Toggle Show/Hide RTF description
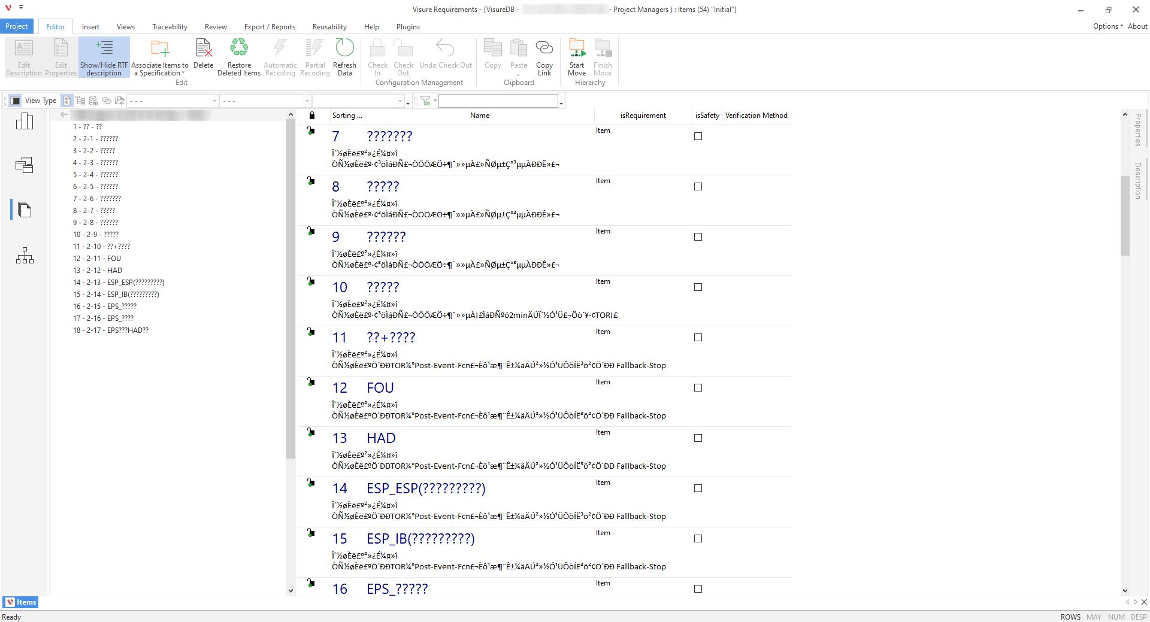The width and height of the screenshot is (1150, 622). (104, 57)
